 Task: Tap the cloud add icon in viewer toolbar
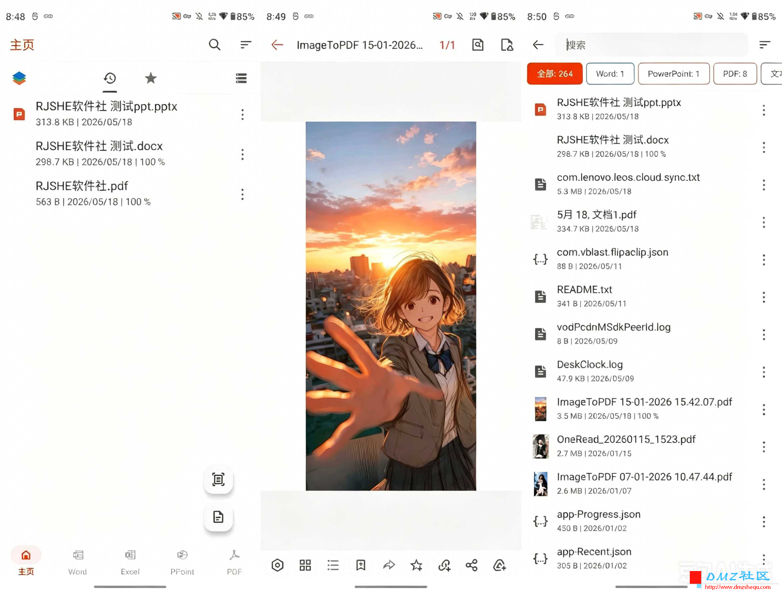(x=500, y=565)
